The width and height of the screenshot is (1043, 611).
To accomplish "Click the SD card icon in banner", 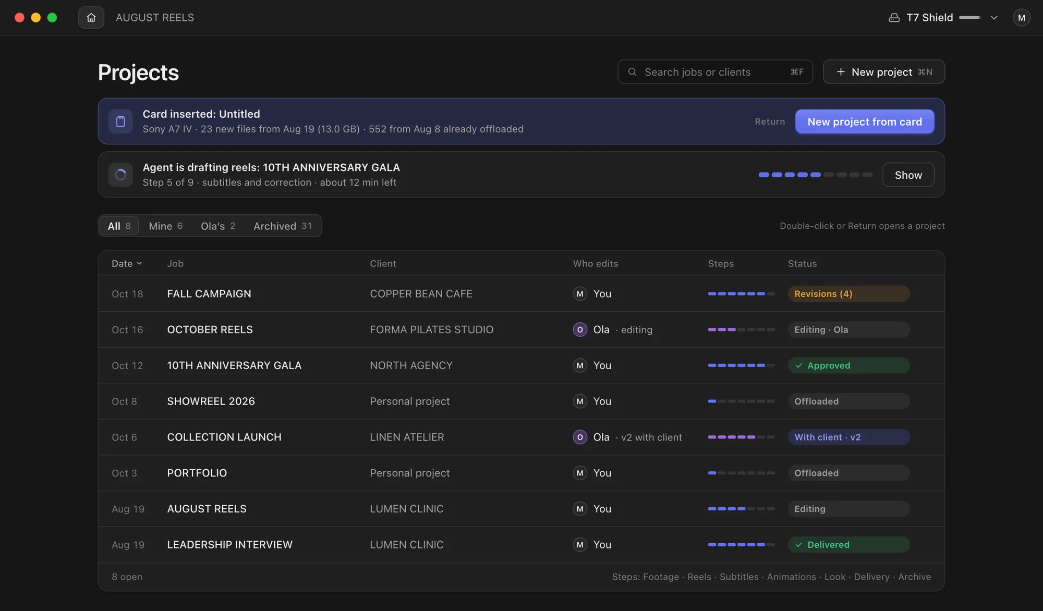I will (120, 121).
